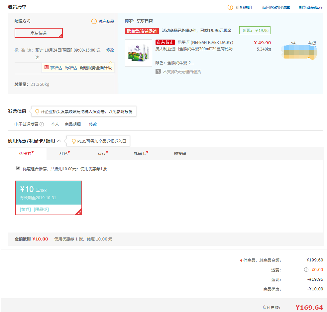This screenshot has width=327, height=312.
Task: Click the 金额抵用 ¥10.00 amount
Action: [x=40, y=239]
